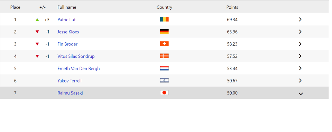Collapse Raimu Sasaki's row using down chevron
The height and width of the screenshot is (132, 332).
(x=301, y=94)
